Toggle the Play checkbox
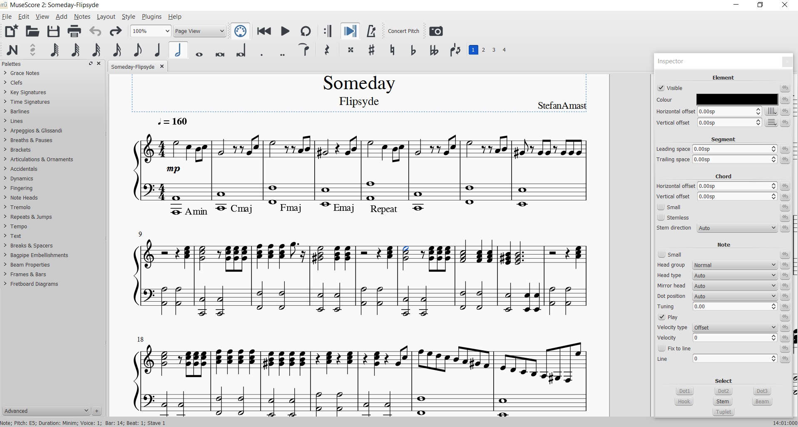The height and width of the screenshot is (427, 798). [x=661, y=317]
